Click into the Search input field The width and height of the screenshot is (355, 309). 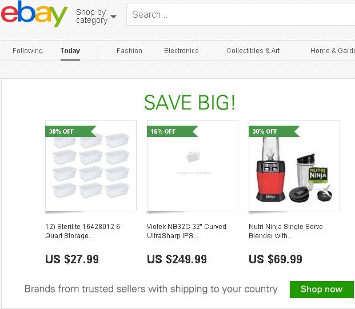coord(240,15)
